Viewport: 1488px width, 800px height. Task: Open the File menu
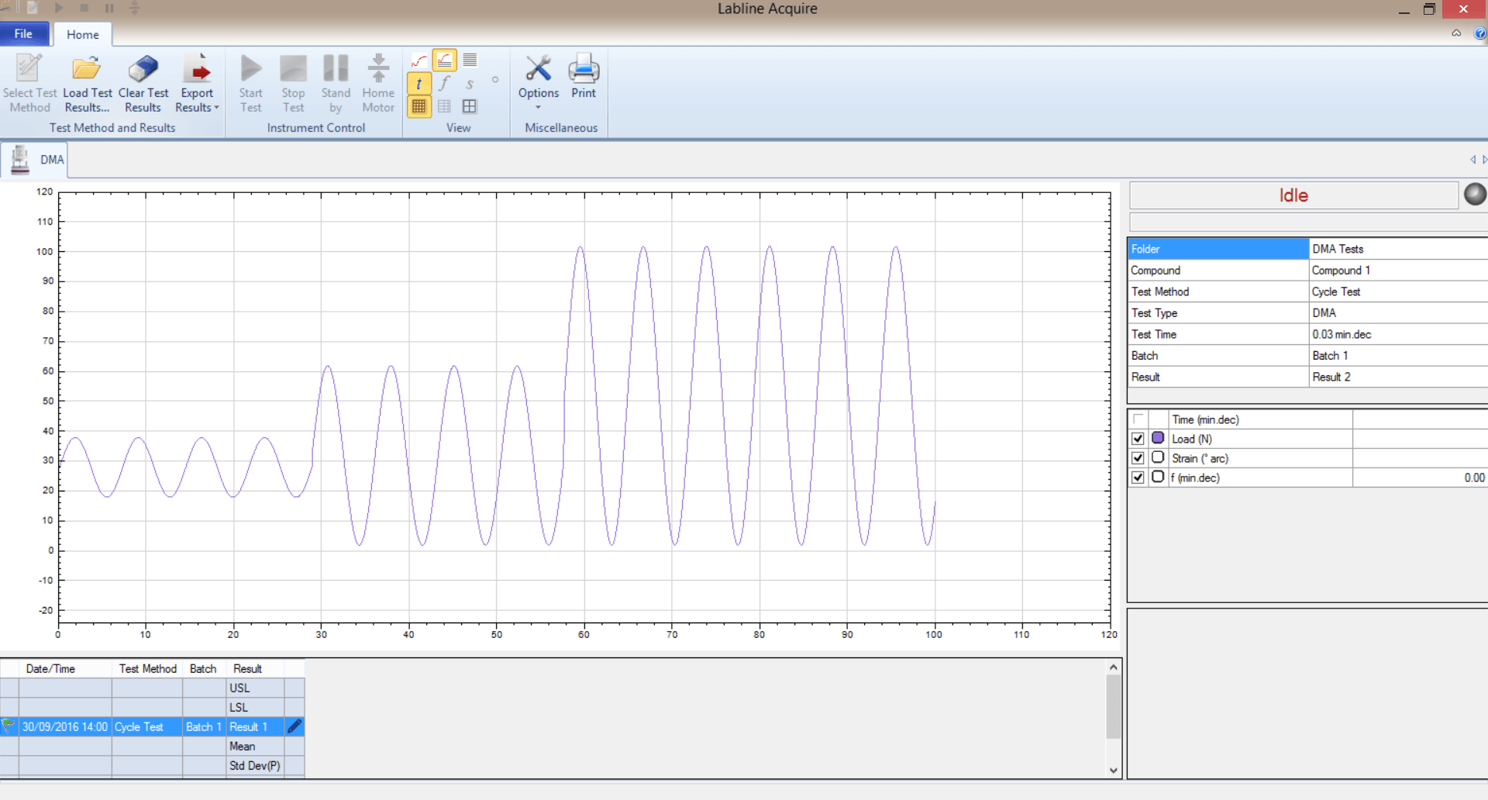23,33
